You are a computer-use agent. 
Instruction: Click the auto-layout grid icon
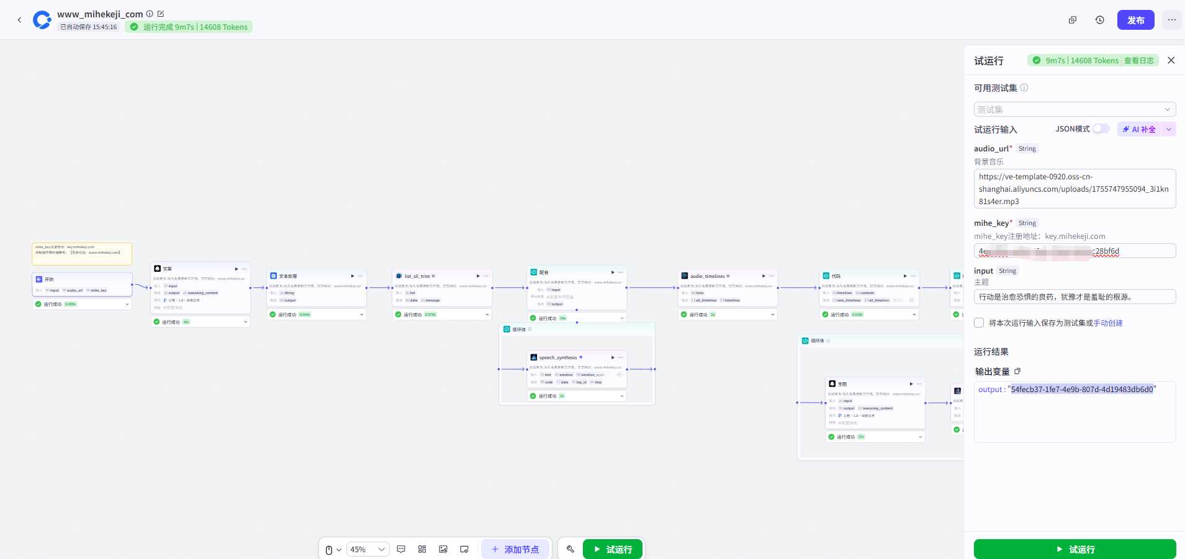[x=422, y=549]
